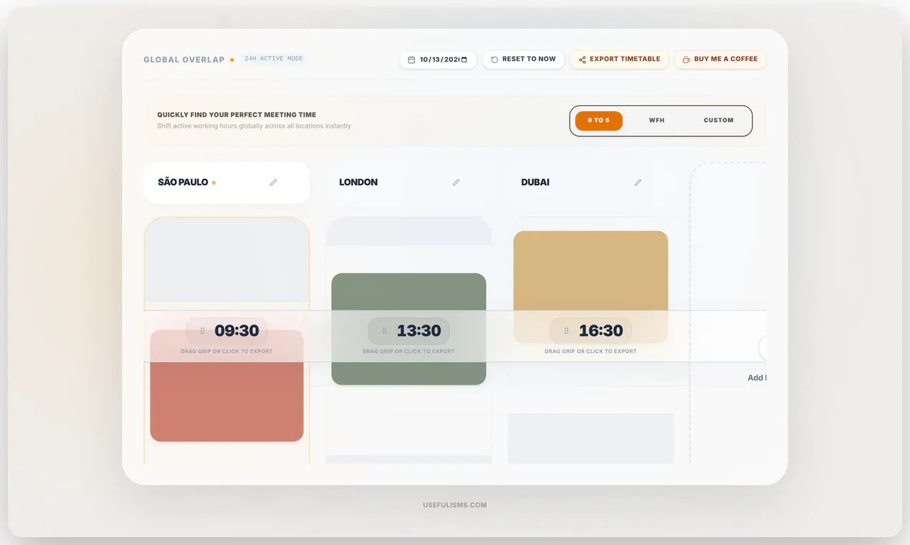This screenshot has width=910, height=545.
Task: Click the 13:30 London time pill
Action: [408, 331]
